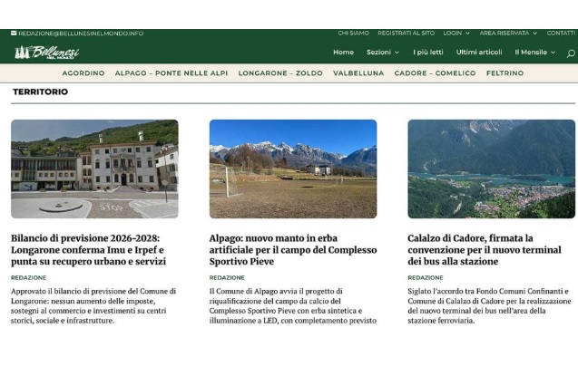
Task: Switch to the Agordino territory tab
Action: point(83,73)
